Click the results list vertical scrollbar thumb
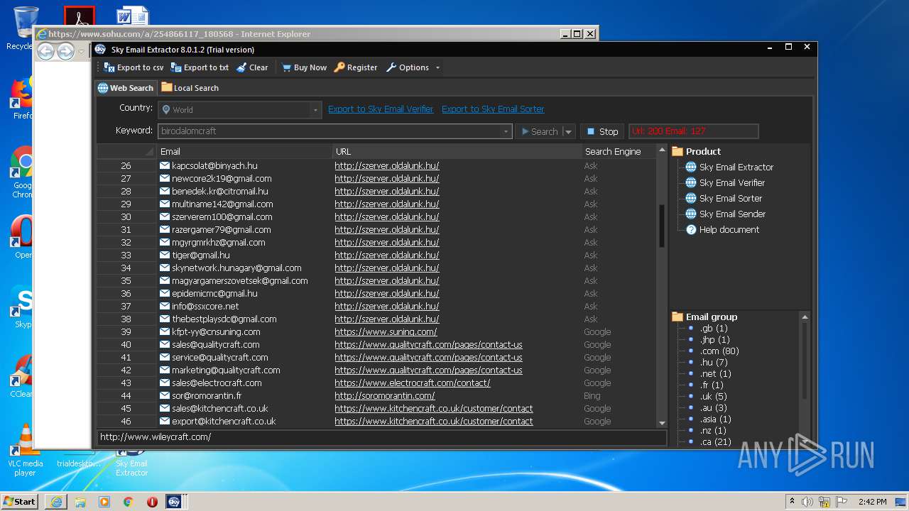The width and height of the screenshot is (909, 511). pos(662,226)
